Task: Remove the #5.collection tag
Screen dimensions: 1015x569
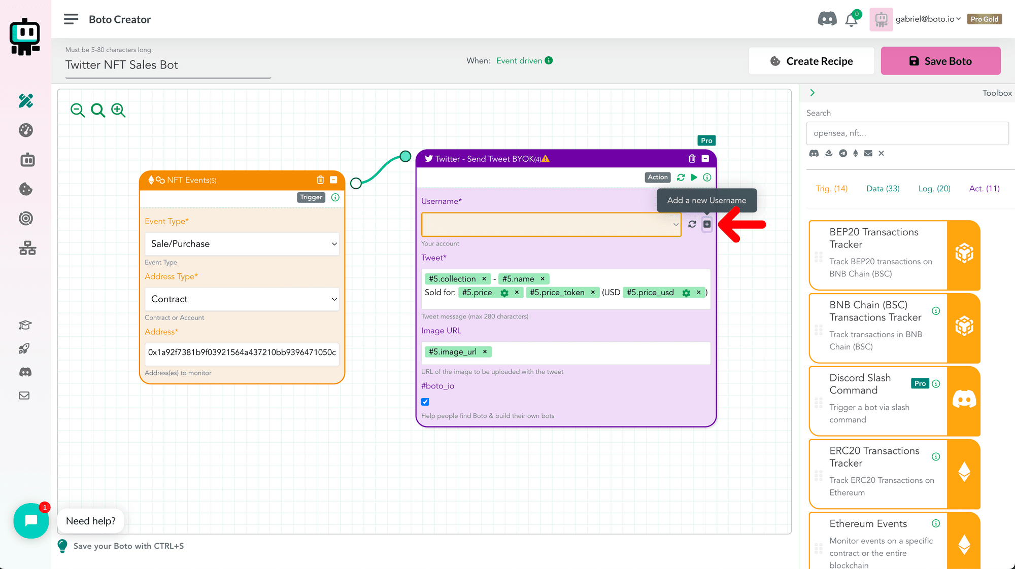Action: [484, 279]
